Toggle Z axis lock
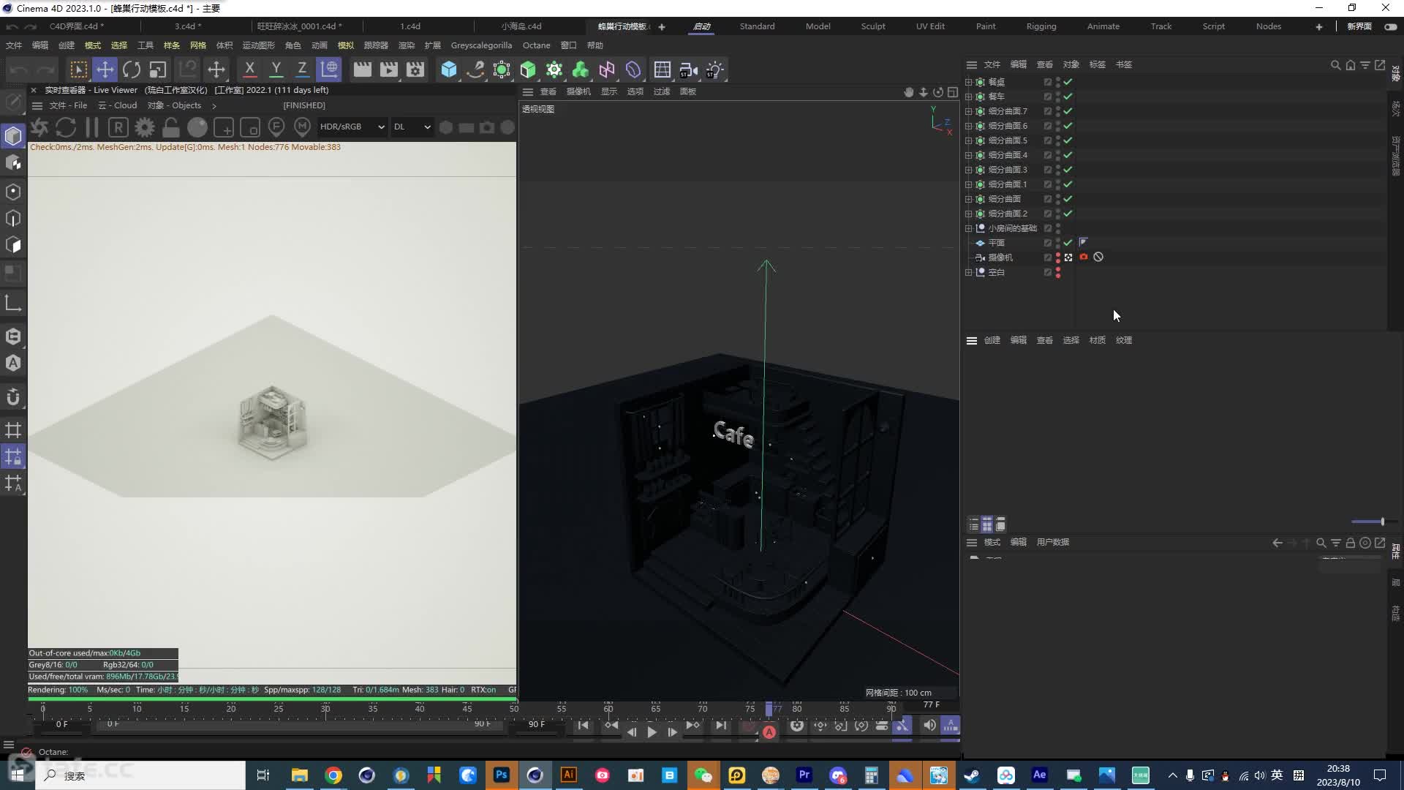This screenshot has width=1404, height=790. (302, 69)
